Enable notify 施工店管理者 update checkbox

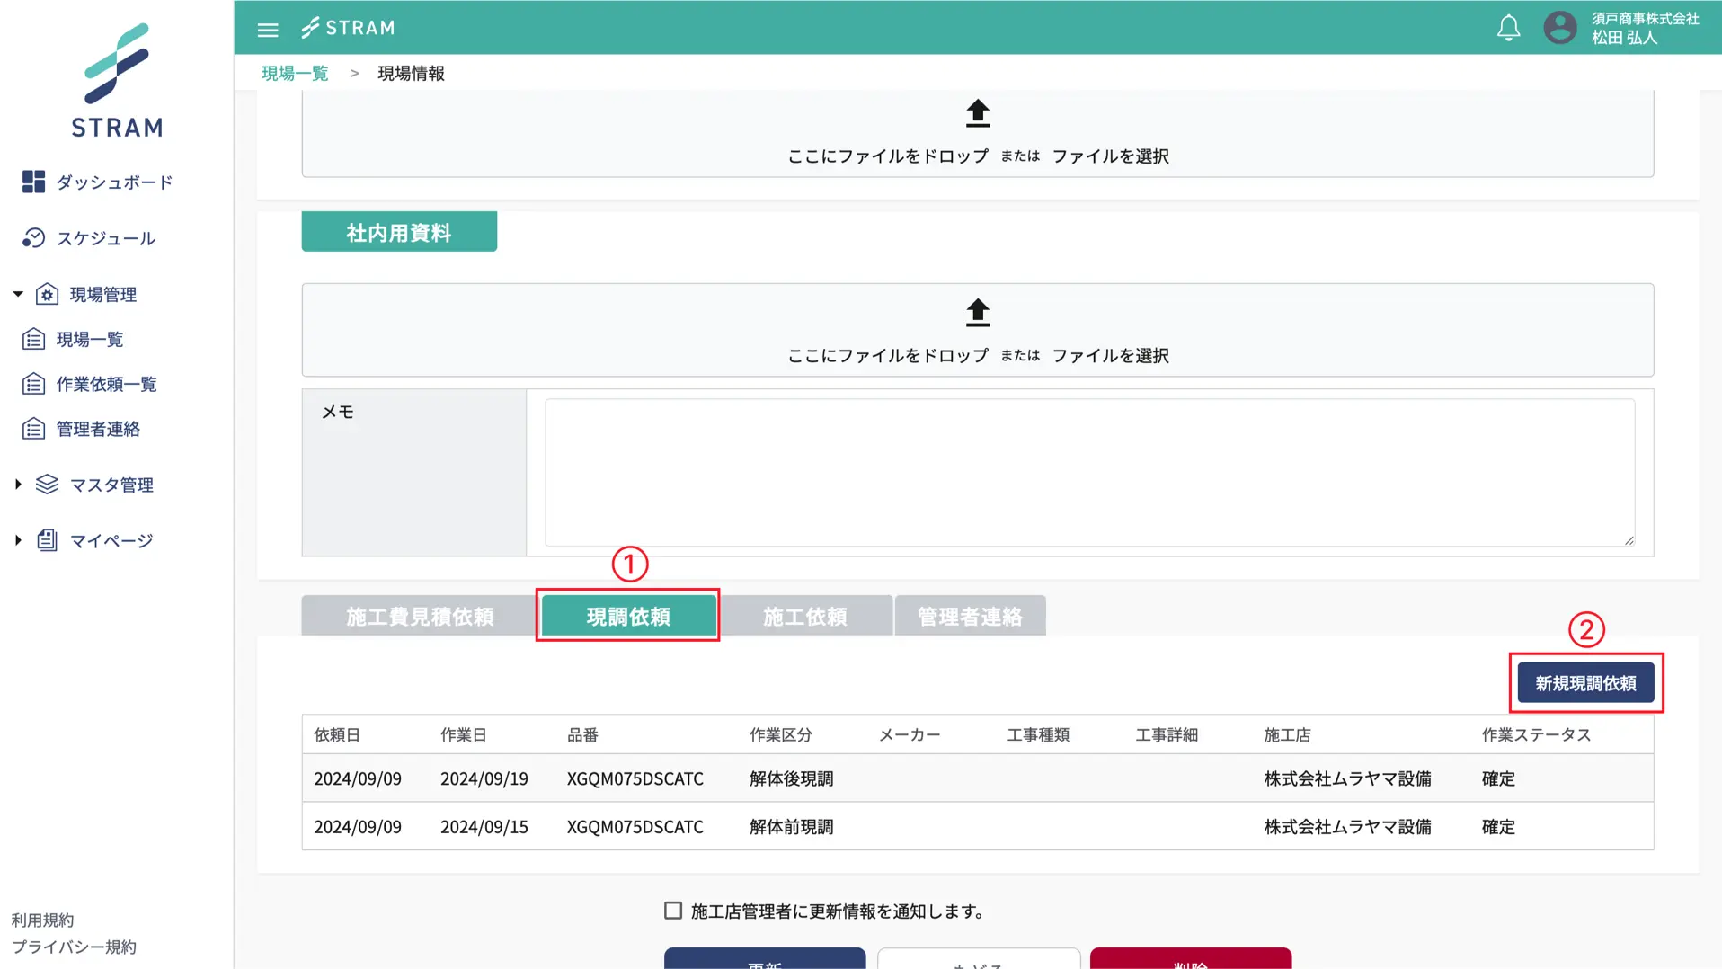pos(673,911)
